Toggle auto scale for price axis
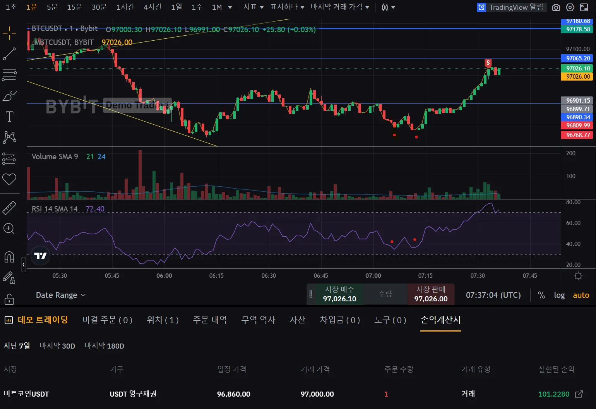Viewport: 596px width, 409px height. pyautogui.click(x=581, y=295)
